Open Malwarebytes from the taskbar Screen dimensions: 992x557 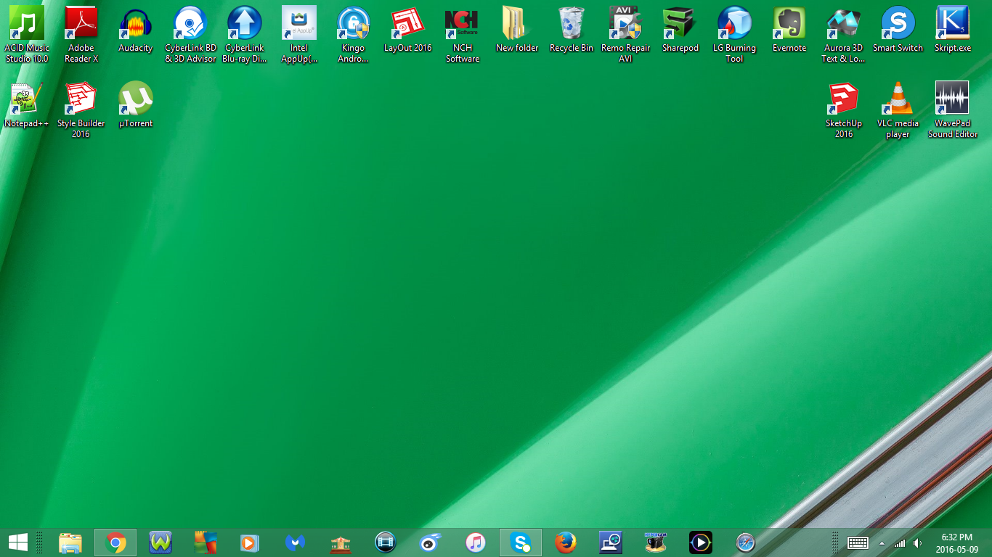pos(296,542)
